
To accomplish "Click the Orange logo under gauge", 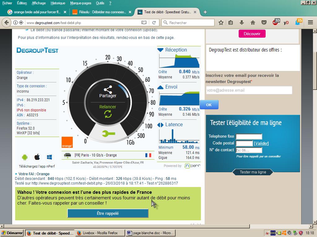I will (x=67, y=142).
